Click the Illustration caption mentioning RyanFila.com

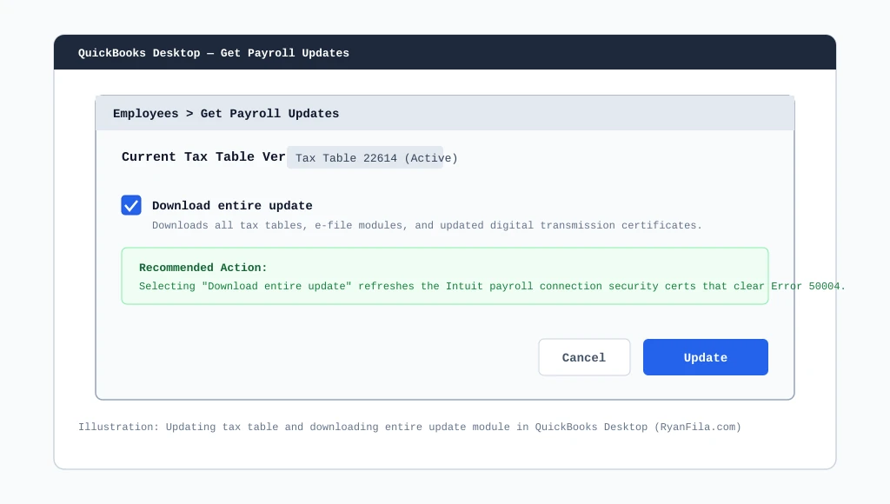pyautogui.click(x=409, y=427)
